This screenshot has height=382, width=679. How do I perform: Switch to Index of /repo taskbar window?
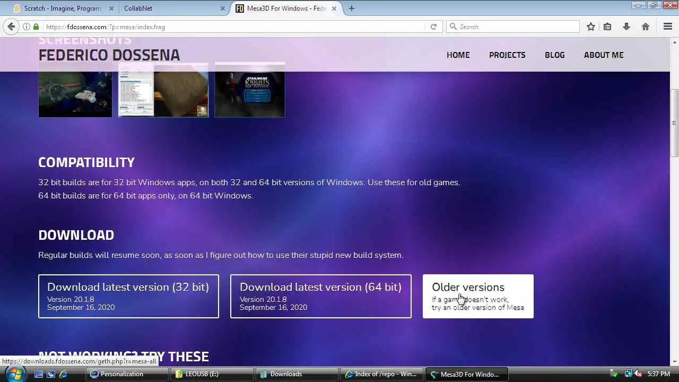(381, 374)
